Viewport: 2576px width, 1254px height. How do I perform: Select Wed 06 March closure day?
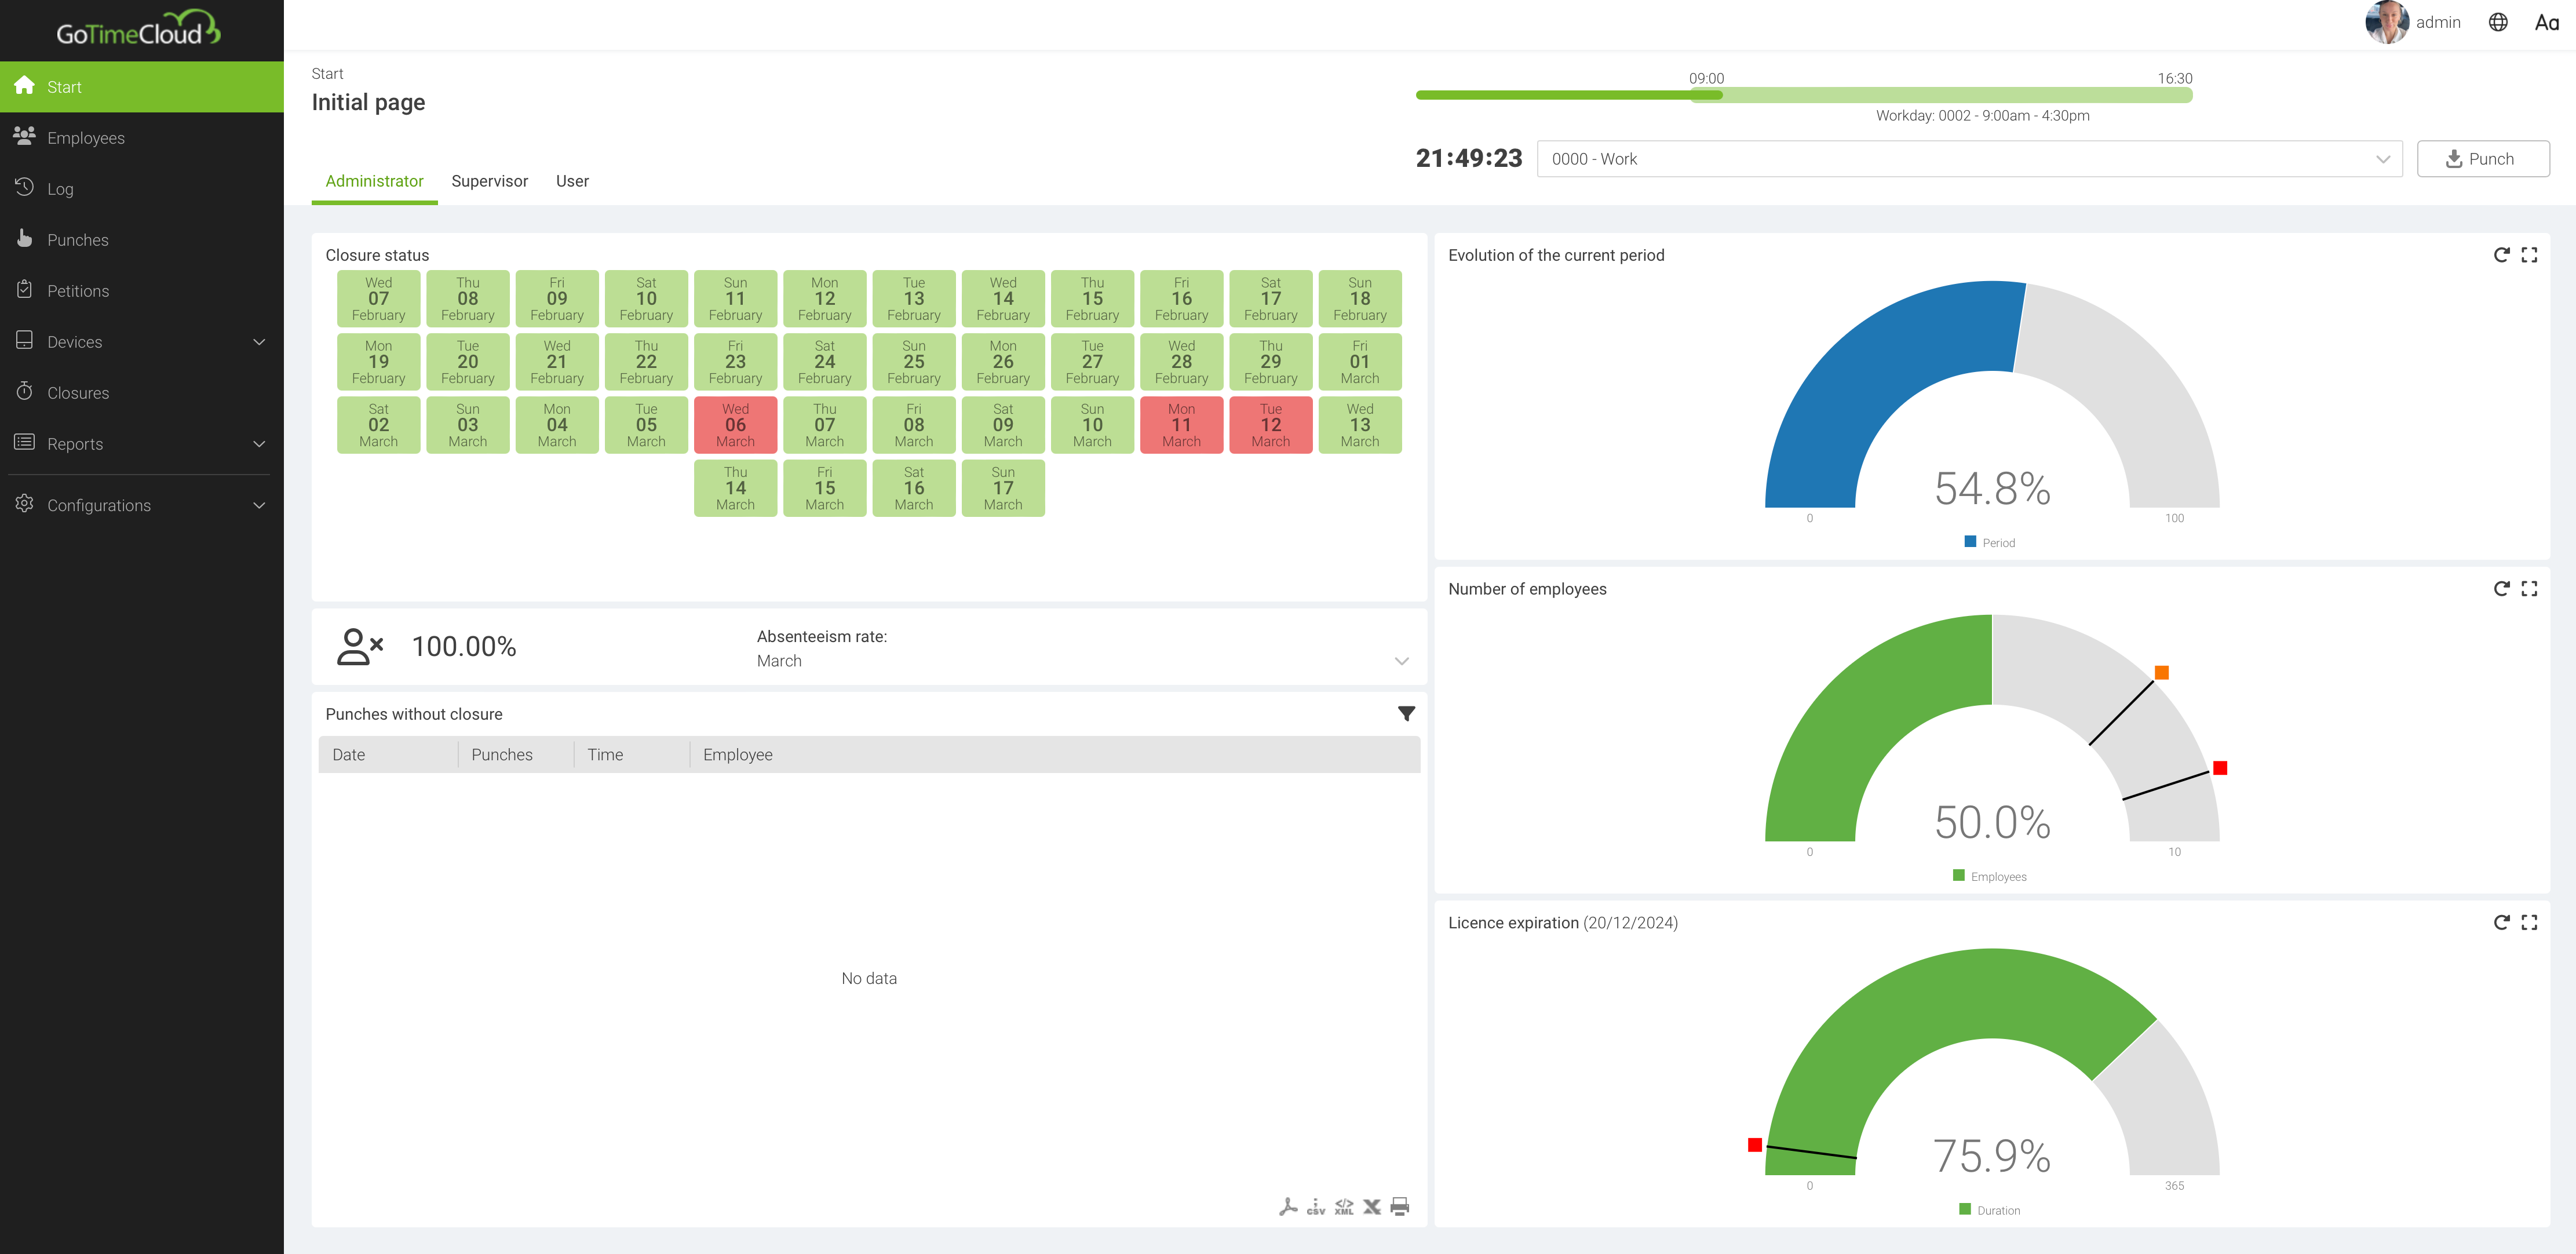[x=735, y=425]
